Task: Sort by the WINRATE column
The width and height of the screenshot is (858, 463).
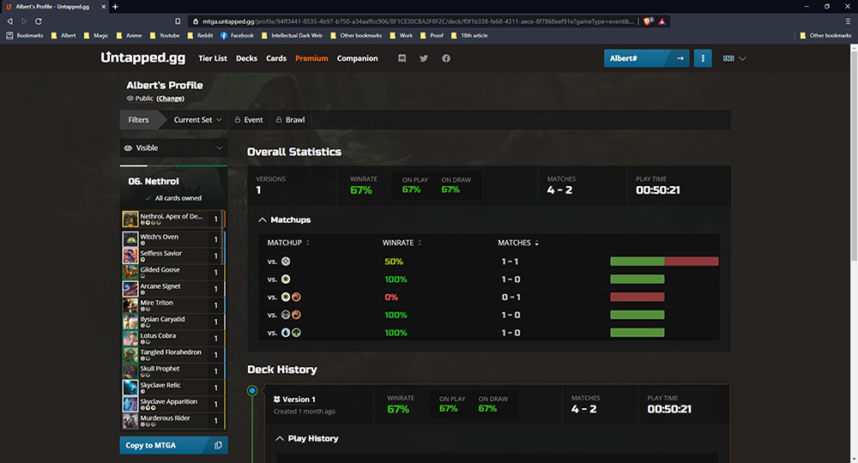Action: point(402,243)
